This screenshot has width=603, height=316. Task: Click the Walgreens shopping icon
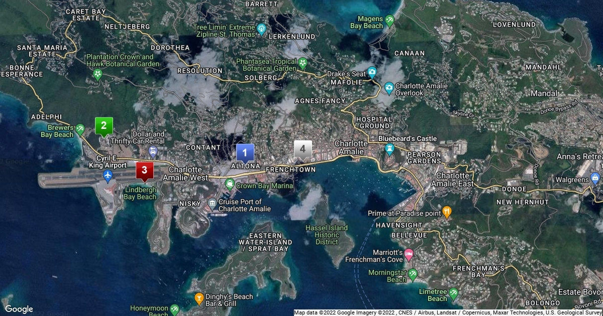pyautogui.click(x=595, y=178)
